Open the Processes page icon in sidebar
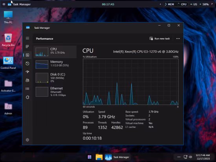216x162 pixels. coord(27,47)
